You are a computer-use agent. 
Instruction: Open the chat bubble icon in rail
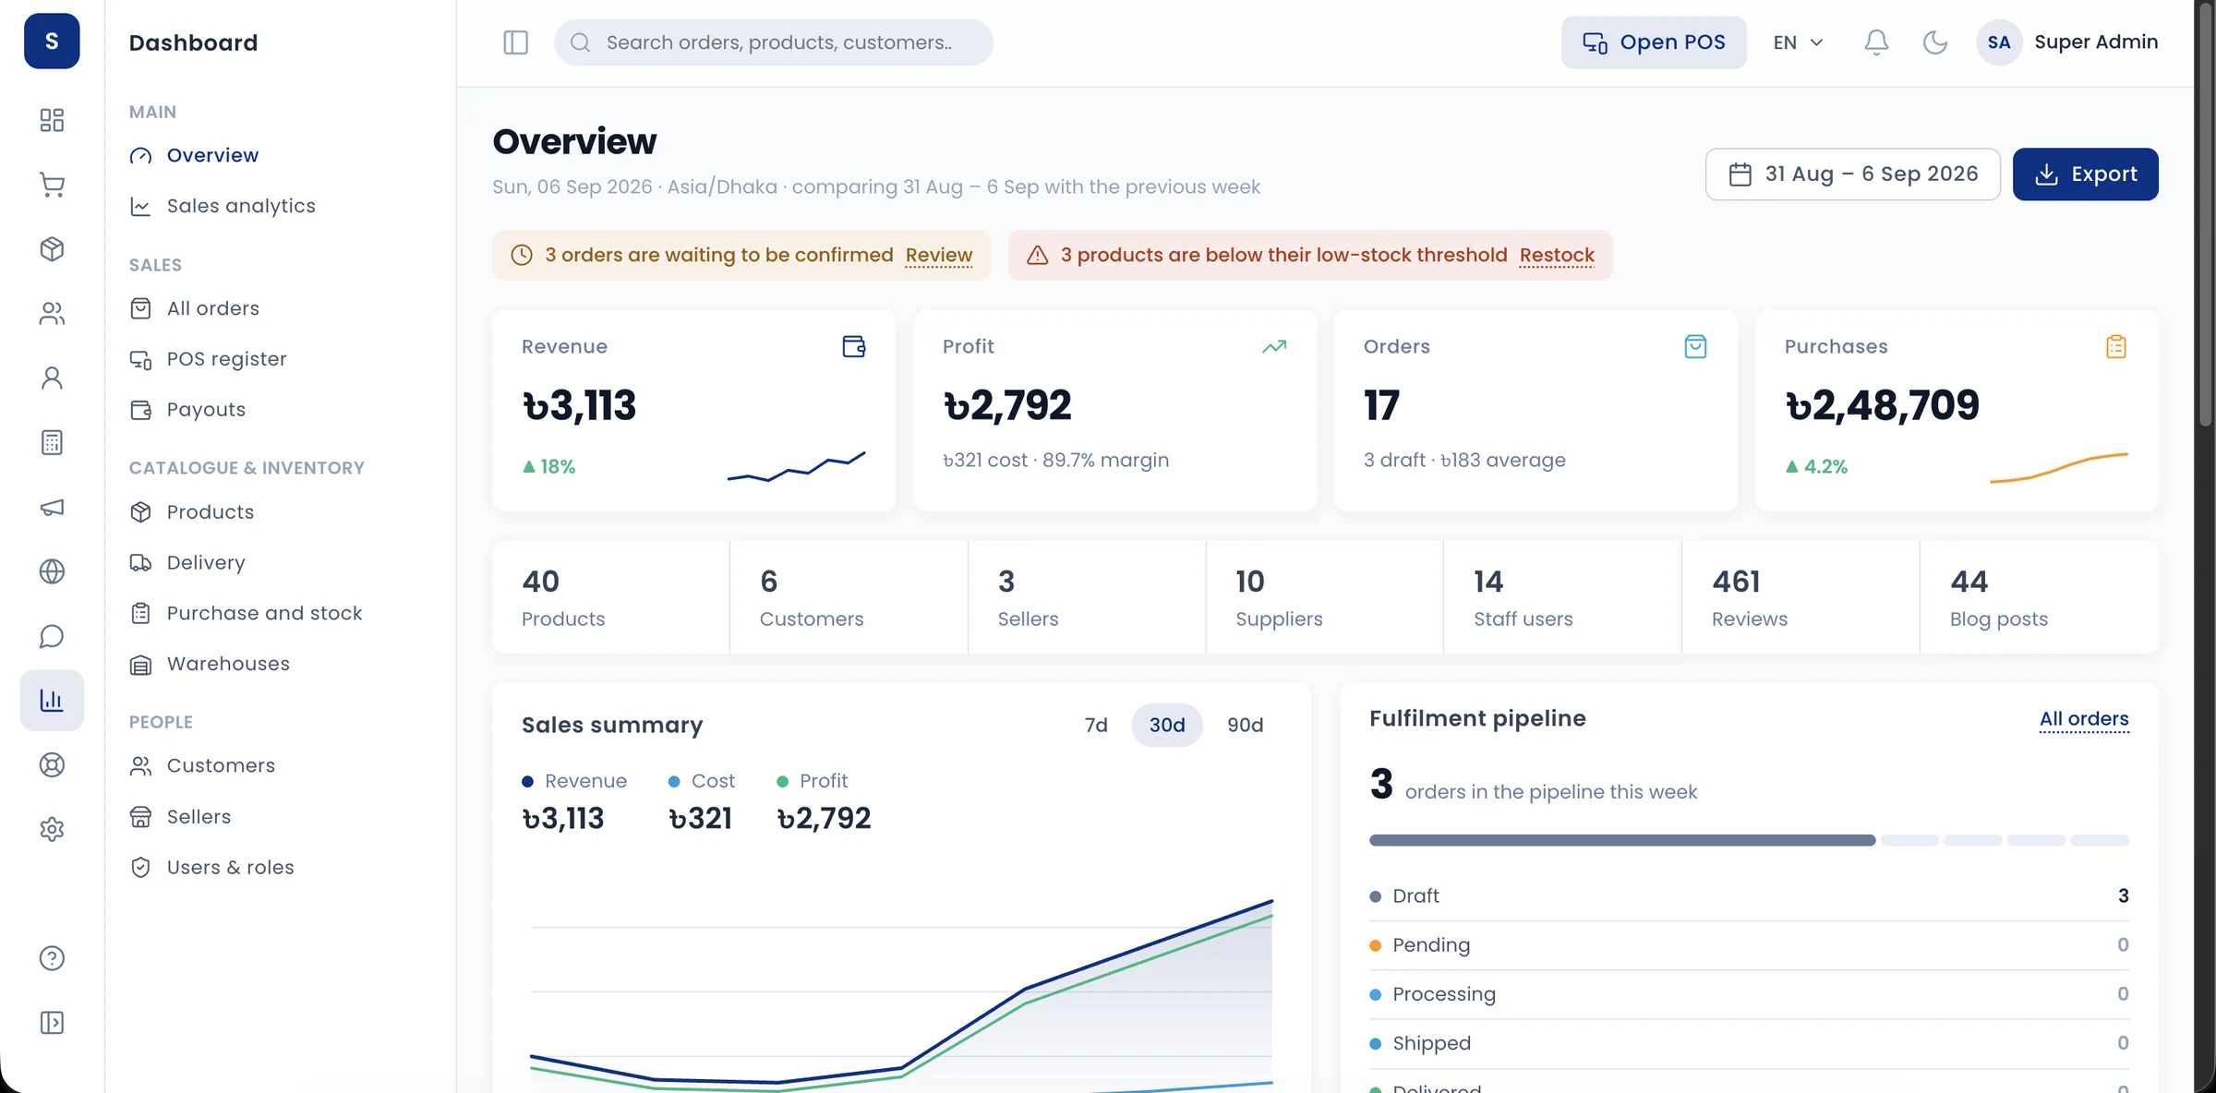52,636
